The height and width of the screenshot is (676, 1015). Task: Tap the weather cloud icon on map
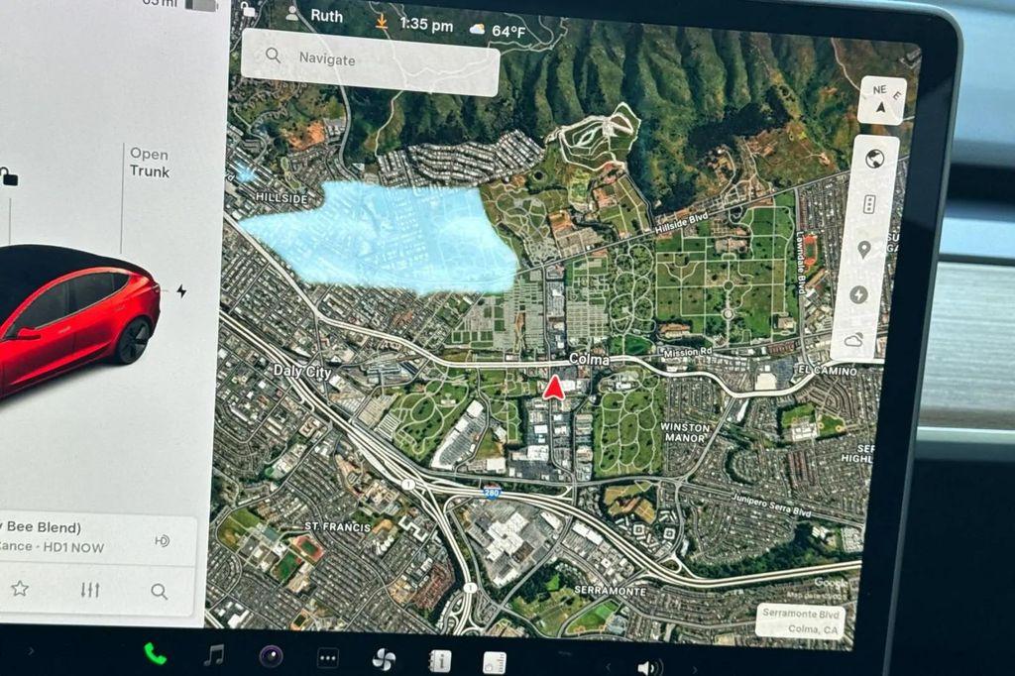tap(852, 340)
